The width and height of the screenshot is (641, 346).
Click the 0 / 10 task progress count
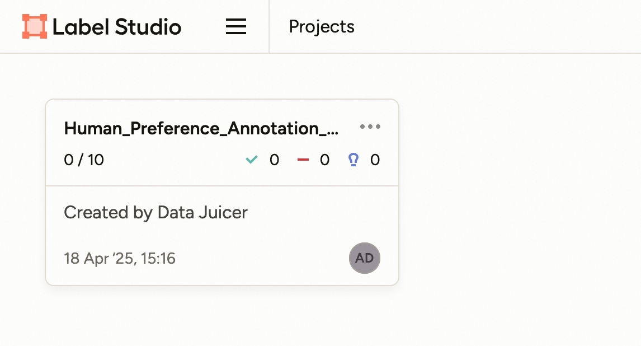click(x=84, y=160)
